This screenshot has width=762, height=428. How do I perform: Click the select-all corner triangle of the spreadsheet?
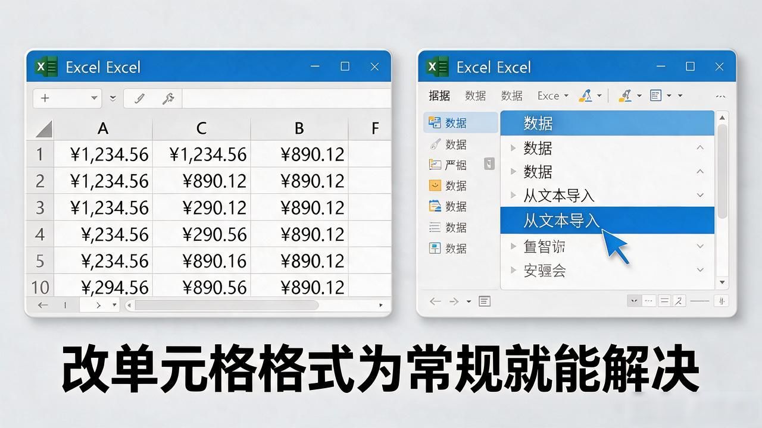click(43, 129)
